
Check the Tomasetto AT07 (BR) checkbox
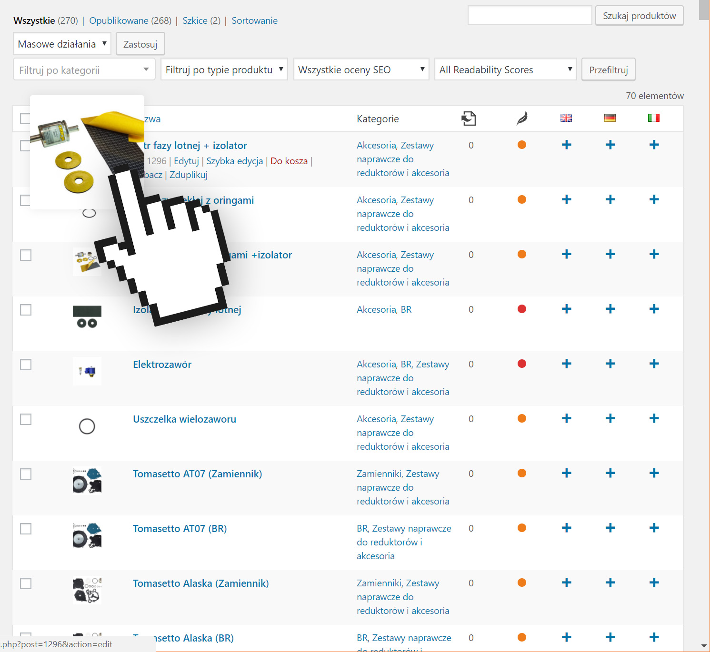[26, 529]
